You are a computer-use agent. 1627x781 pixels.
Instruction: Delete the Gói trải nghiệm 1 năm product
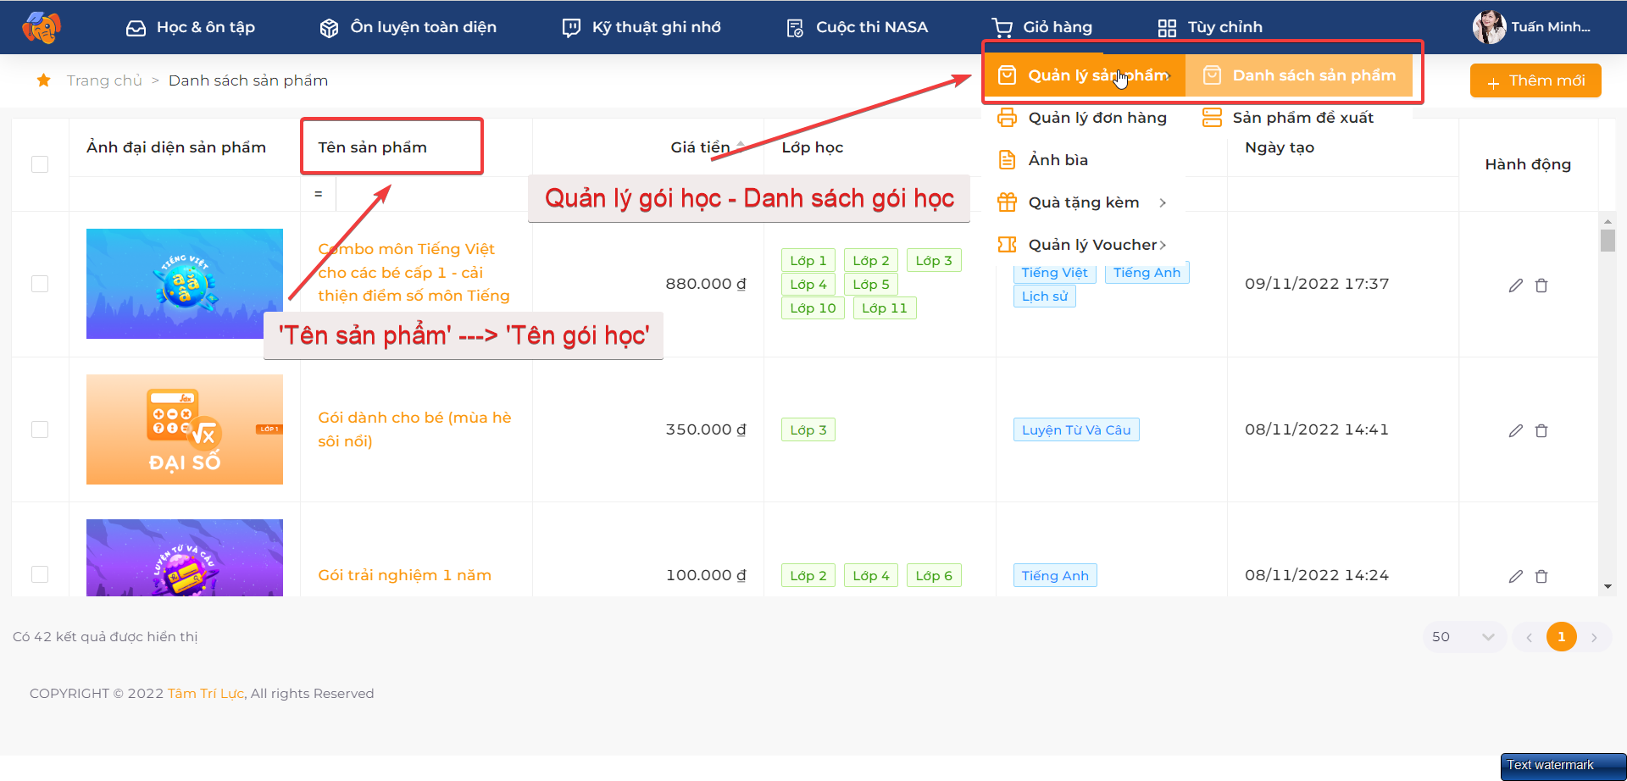point(1541,577)
